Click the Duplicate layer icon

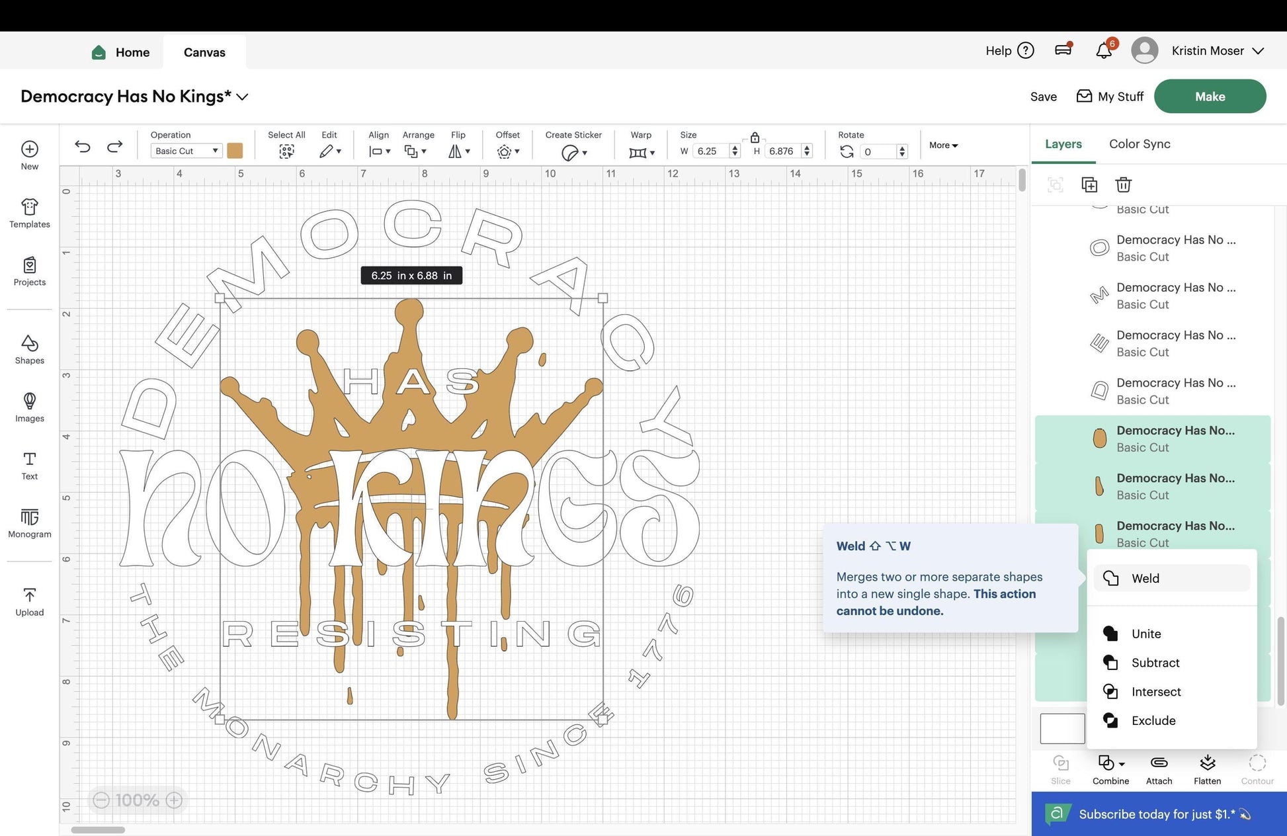(1089, 185)
